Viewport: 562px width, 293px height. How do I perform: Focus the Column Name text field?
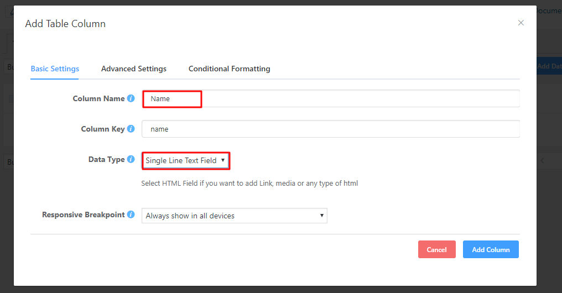tap(330, 99)
